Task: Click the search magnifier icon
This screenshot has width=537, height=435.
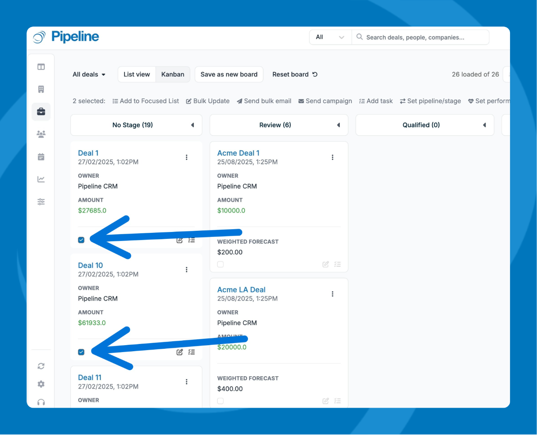Action: point(359,37)
